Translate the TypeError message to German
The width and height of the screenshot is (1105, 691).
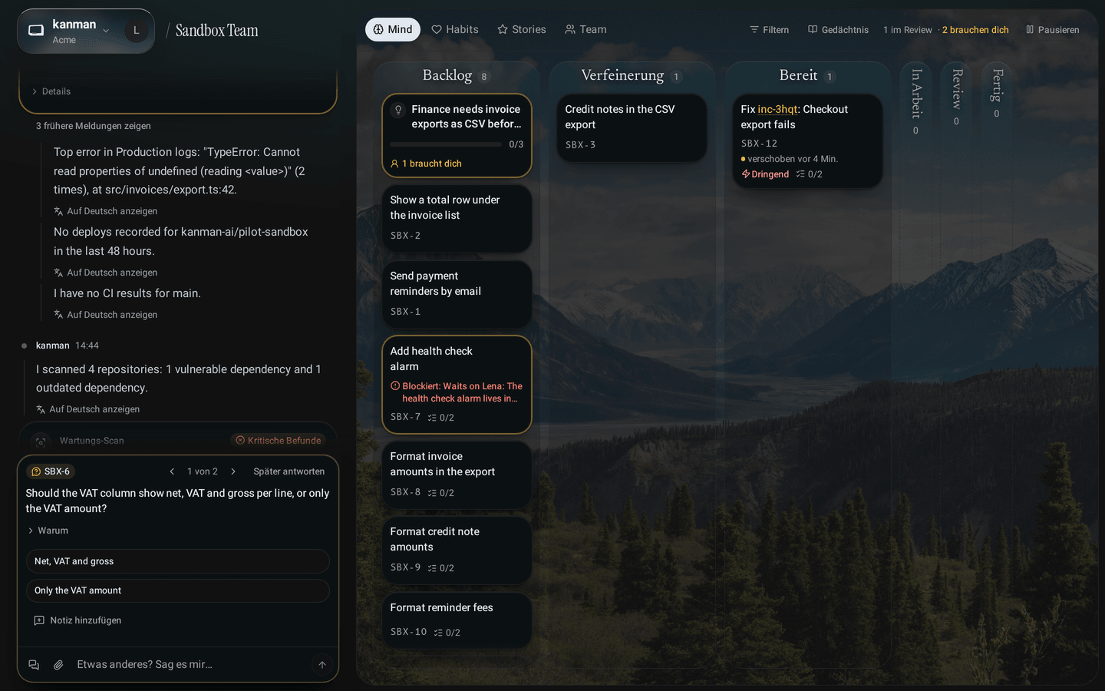(105, 211)
